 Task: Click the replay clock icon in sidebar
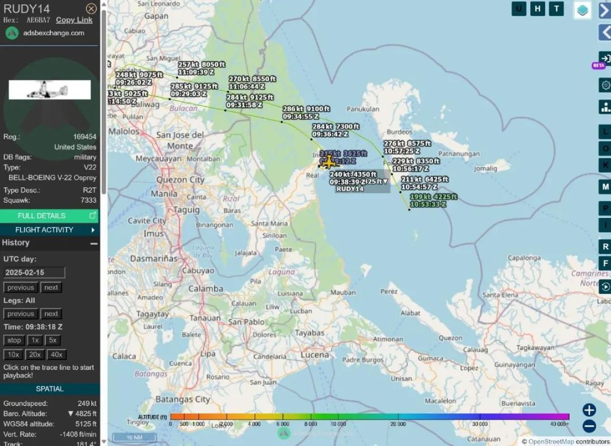coord(605,287)
